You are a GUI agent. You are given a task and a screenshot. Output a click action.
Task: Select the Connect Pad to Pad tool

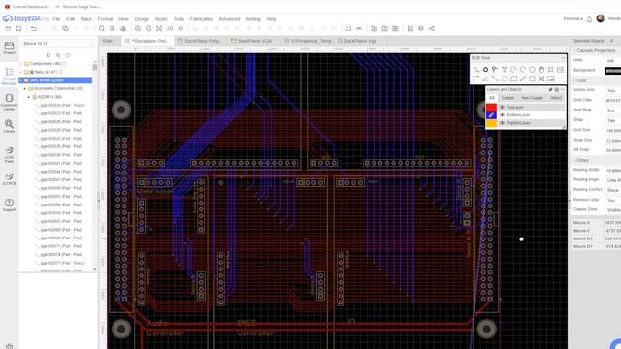tap(495, 79)
